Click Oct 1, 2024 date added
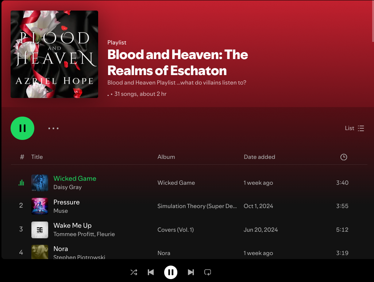Image resolution: width=374 pixels, height=282 pixels. tap(258, 206)
